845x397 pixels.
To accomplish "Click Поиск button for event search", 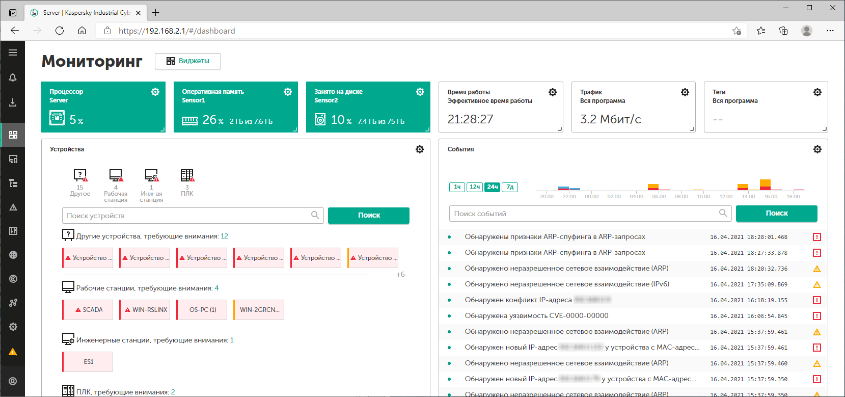I will (776, 214).
